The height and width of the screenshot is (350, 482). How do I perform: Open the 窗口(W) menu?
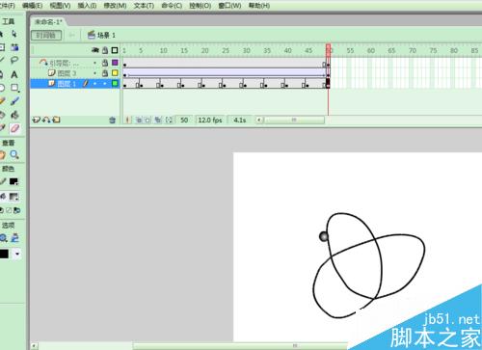point(229,6)
